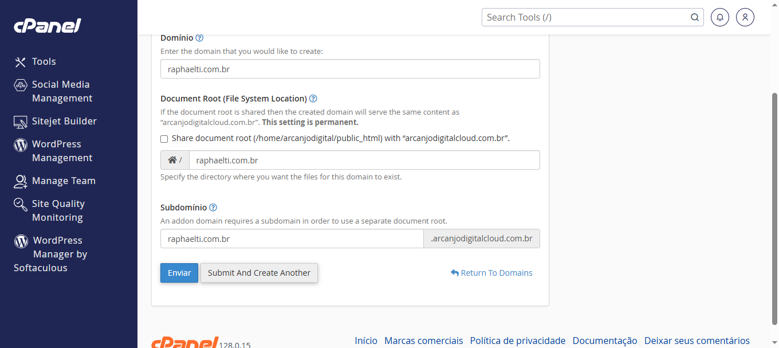The image size is (779, 348).
Task: Select Manage Team in the sidebar
Action: click(63, 181)
